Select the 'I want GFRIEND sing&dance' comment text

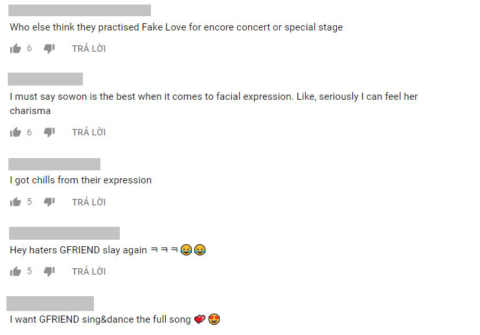coord(115,319)
